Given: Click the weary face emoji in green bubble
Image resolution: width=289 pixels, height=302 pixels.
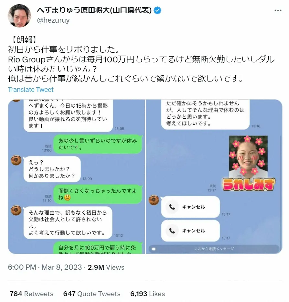Looking at the screenshot, I should tap(67, 198).
